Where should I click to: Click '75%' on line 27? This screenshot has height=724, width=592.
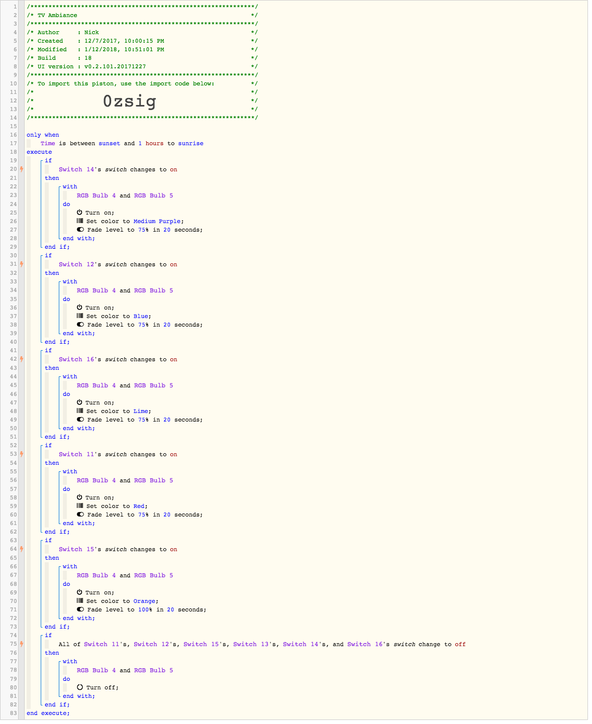[144, 230]
